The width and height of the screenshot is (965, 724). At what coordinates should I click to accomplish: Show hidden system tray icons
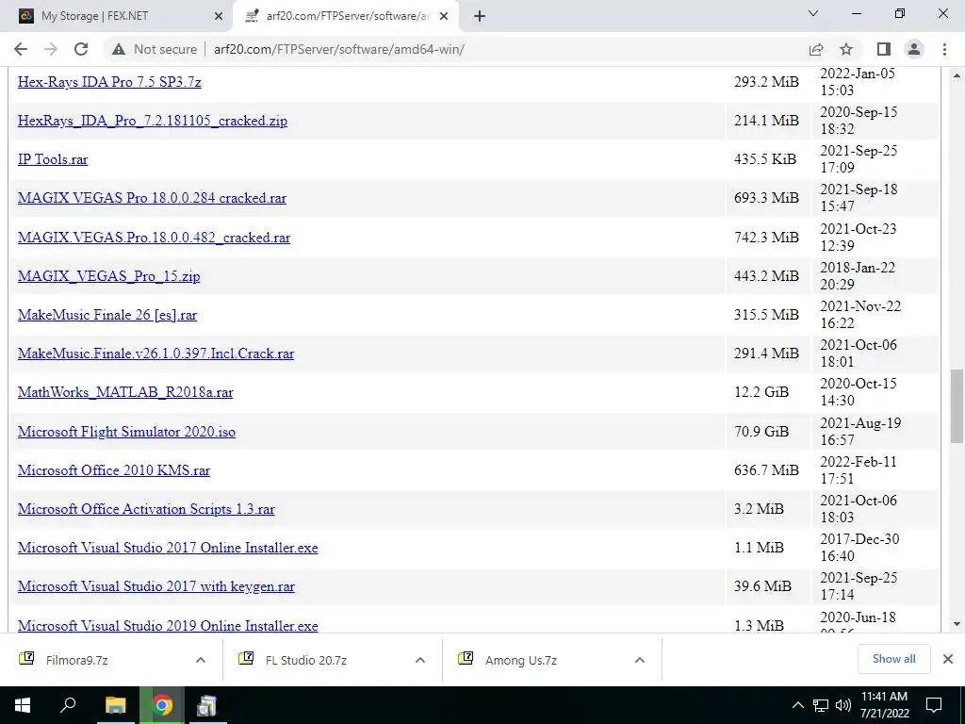[x=797, y=705]
